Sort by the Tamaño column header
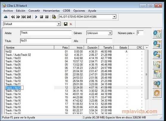Image resolution: width=166 pixels, height=121 pixels. click(106, 48)
